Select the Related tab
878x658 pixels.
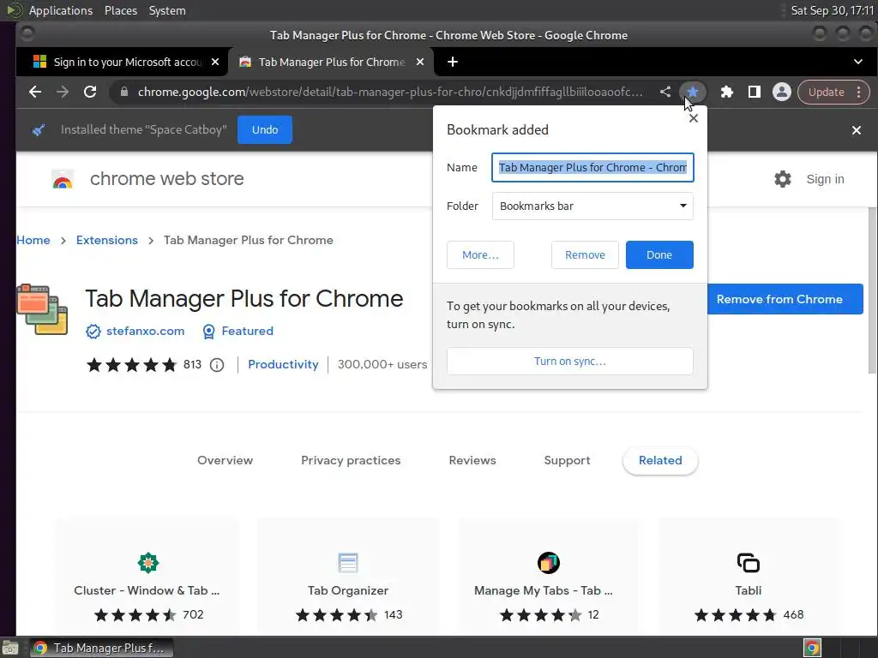[x=660, y=460]
